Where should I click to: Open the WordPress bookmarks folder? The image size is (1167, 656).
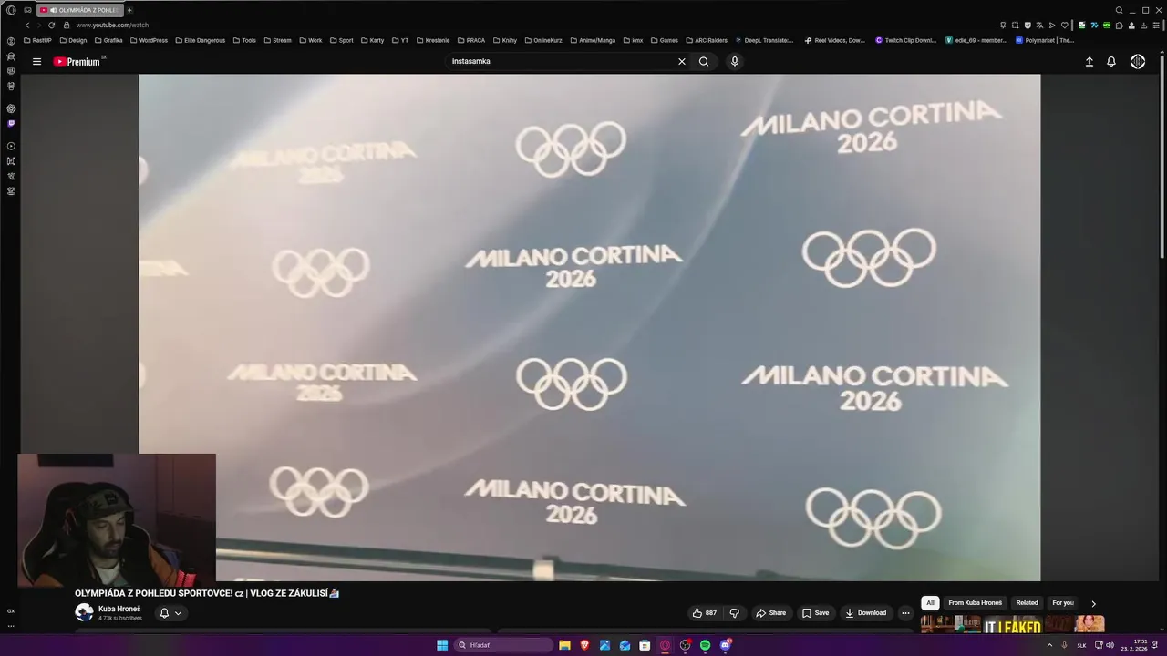tap(149, 41)
